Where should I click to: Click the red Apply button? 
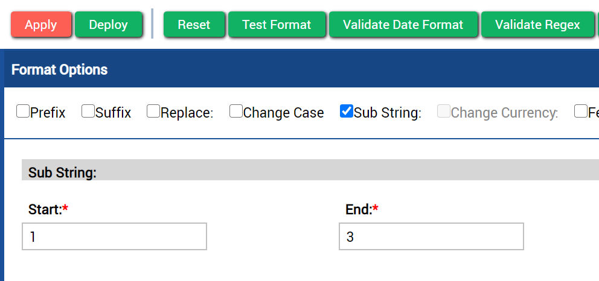click(41, 24)
